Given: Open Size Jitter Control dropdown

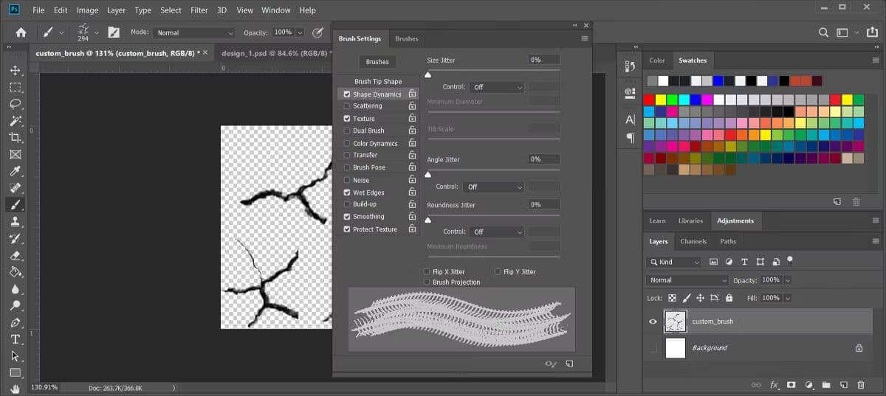Looking at the screenshot, I should click(497, 87).
